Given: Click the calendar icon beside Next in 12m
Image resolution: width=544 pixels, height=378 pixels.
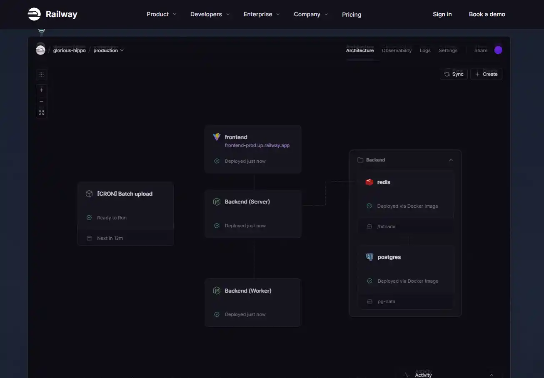Looking at the screenshot, I should coord(89,238).
